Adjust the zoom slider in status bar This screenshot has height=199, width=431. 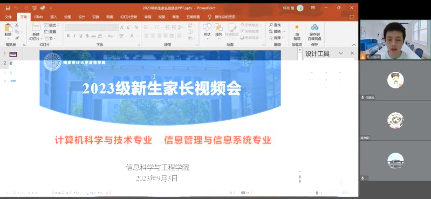pos(317,193)
